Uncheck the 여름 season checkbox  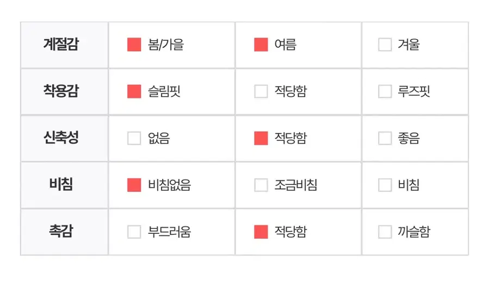pyautogui.click(x=261, y=45)
